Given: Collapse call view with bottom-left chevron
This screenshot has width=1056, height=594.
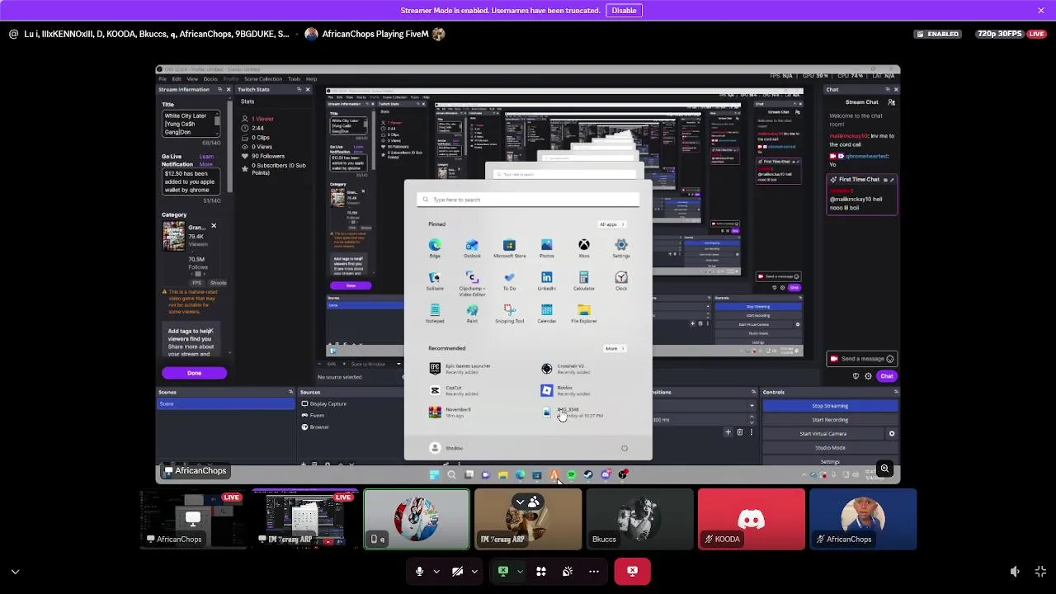Looking at the screenshot, I should pos(15,571).
